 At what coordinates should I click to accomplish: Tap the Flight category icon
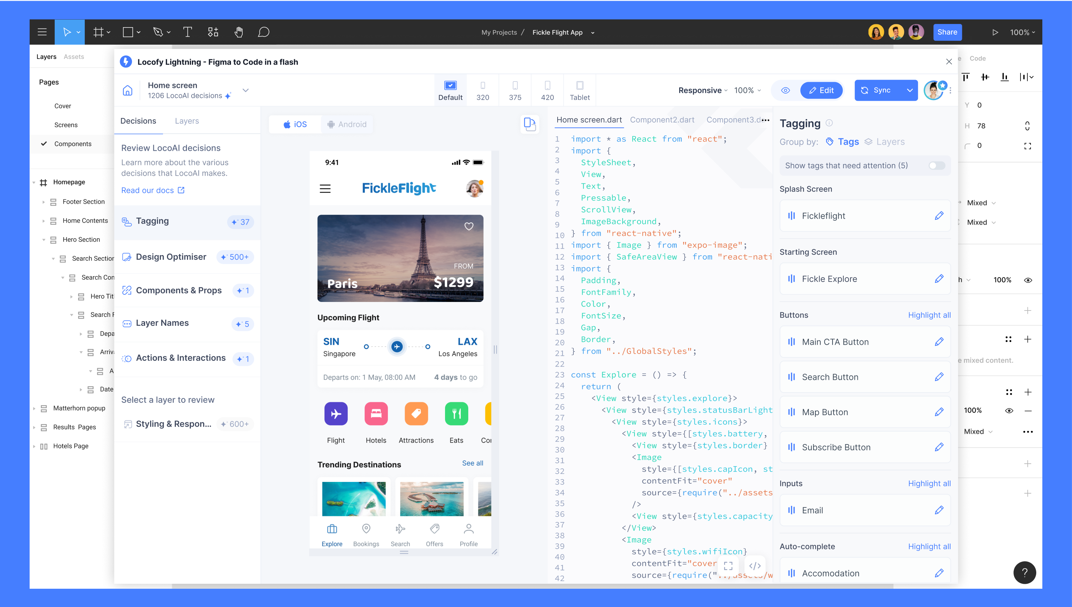336,413
